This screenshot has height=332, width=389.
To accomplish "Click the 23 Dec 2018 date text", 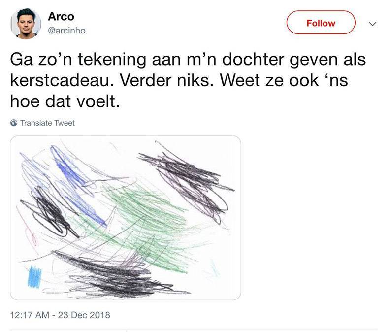I will click(x=84, y=315).
